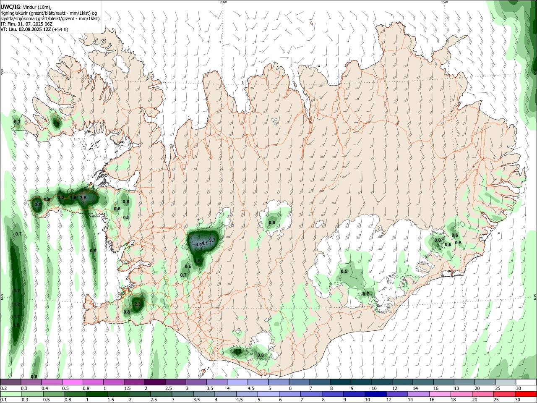Click the light lavender 4 swatch, upper legend row
Screen dimensions: 537x403
[237, 382]
